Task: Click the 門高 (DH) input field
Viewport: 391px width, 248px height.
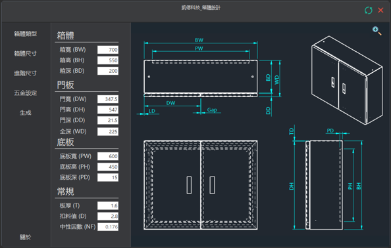Action: point(108,110)
